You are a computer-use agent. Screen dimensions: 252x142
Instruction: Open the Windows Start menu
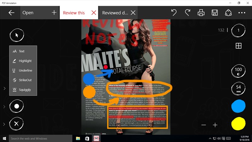pos(4,139)
